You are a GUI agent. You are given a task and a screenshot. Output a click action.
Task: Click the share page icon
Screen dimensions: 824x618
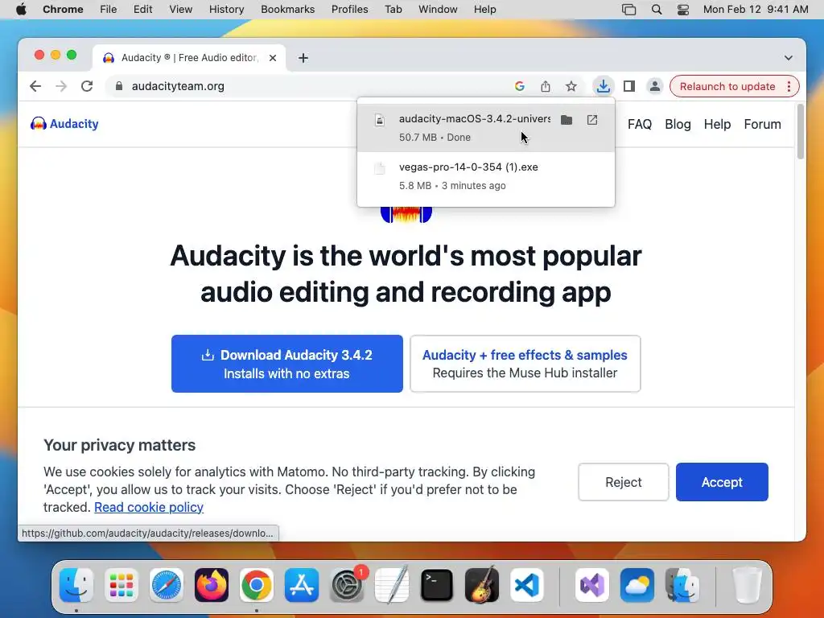tap(546, 86)
